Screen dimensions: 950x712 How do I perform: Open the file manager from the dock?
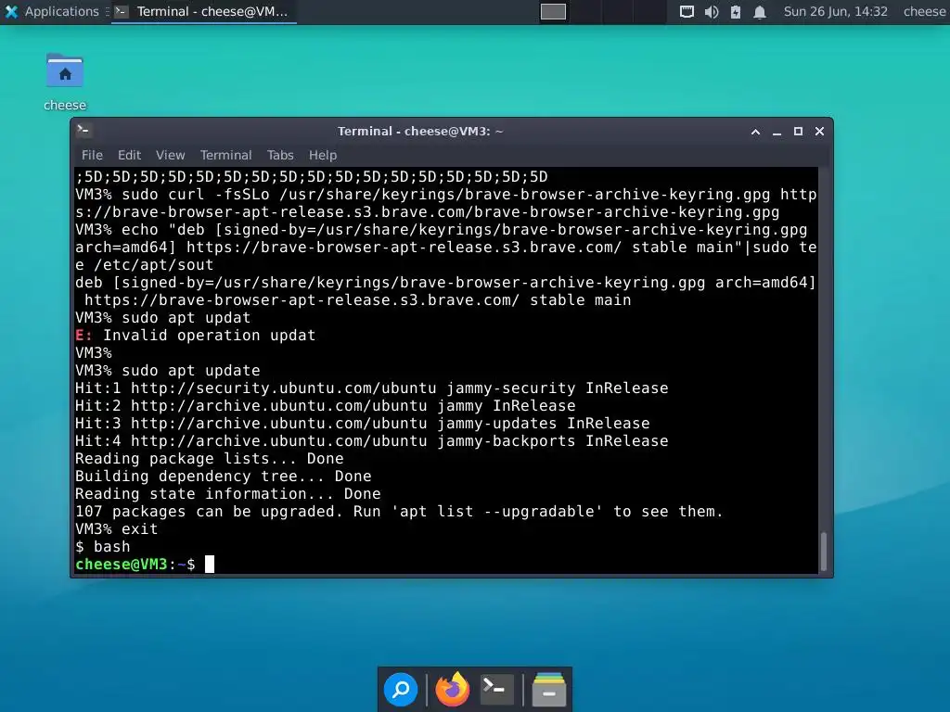pyautogui.click(x=549, y=689)
